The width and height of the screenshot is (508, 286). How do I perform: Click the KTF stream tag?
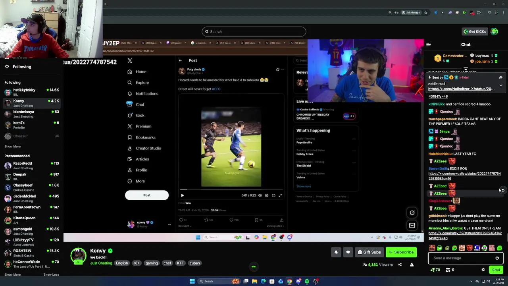pos(180,263)
